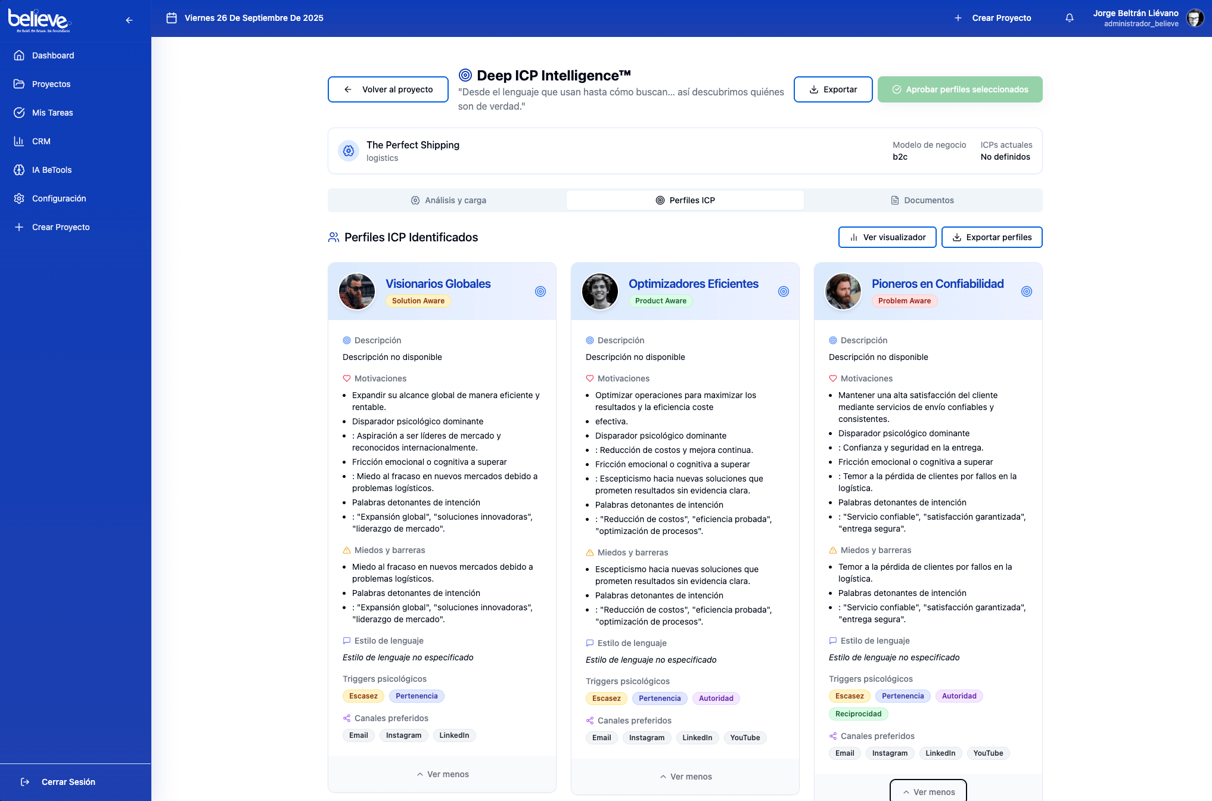Toggle selection target on Pioneros en Confiabilidad card
Image resolution: width=1212 pixels, height=801 pixels.
point(1027,291)
